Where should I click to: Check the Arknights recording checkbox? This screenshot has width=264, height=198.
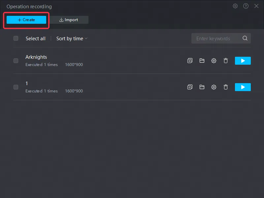(x=16, y=61)
